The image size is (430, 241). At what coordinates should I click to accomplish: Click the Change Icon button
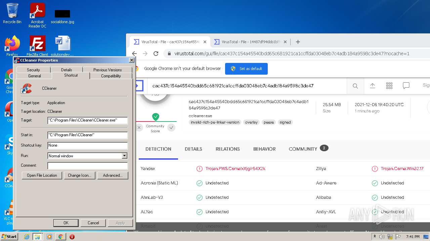(x=79, y=175)
